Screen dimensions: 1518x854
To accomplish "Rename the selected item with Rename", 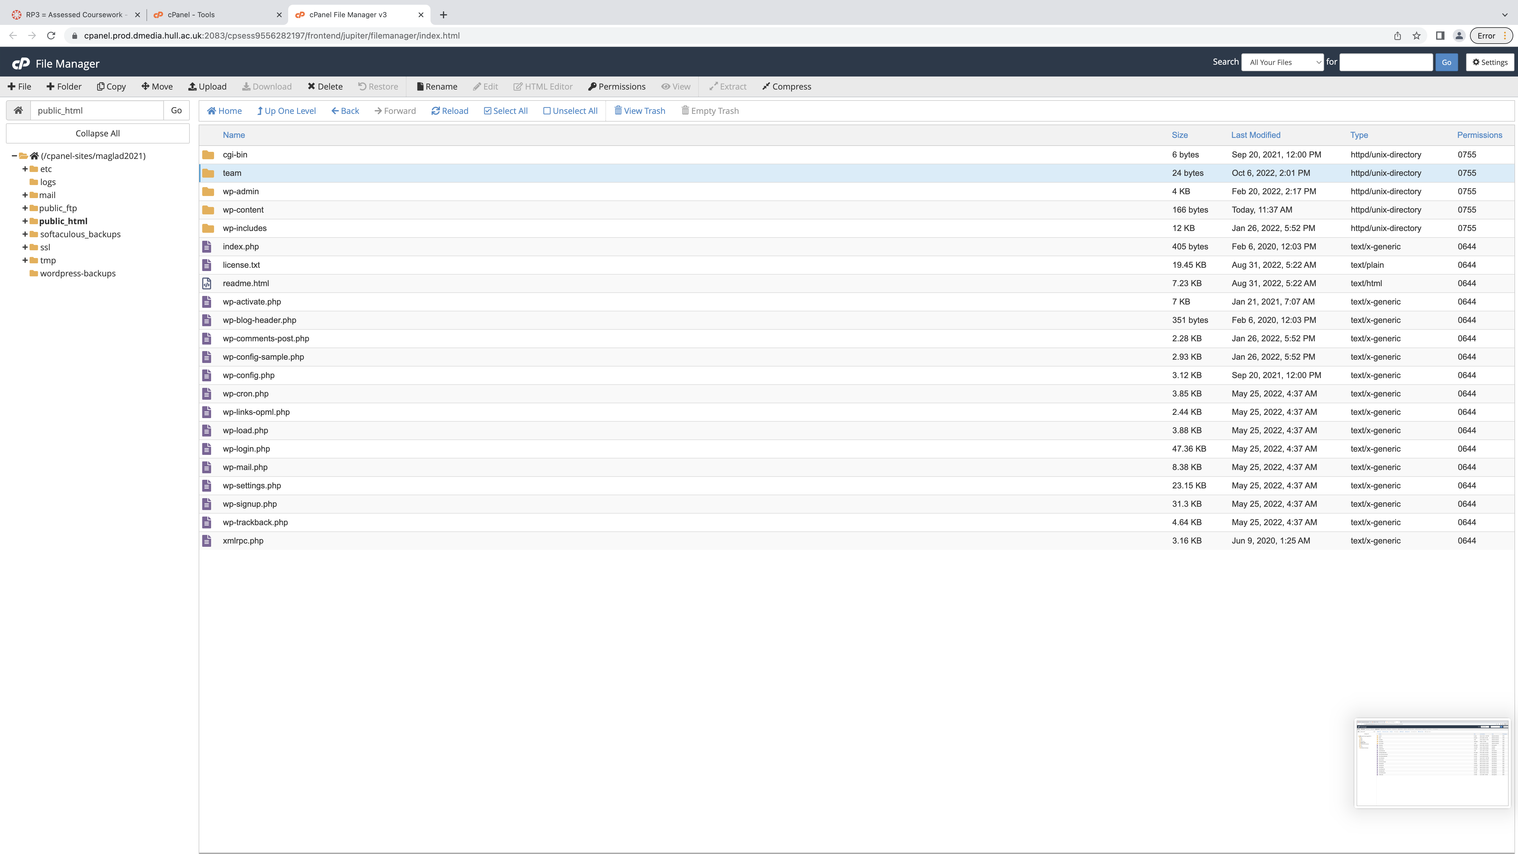I will click(437, 87).
